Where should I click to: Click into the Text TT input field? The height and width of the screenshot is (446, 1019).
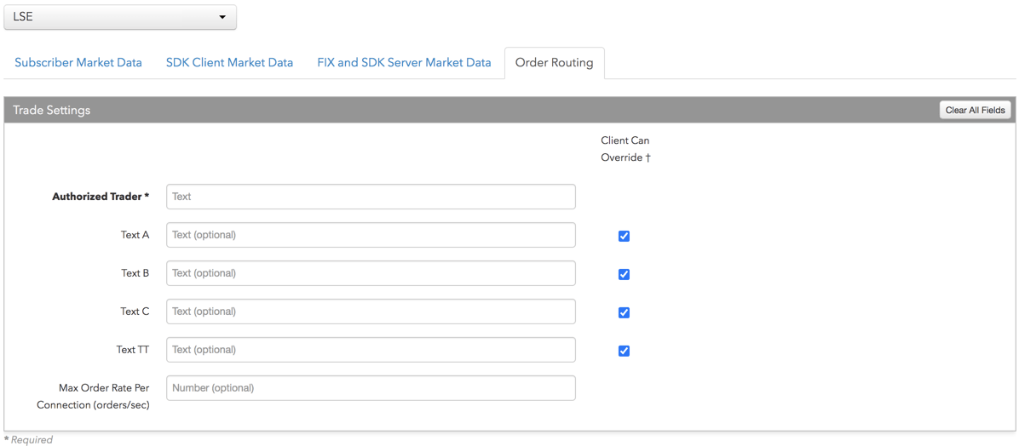coord(371,350)
